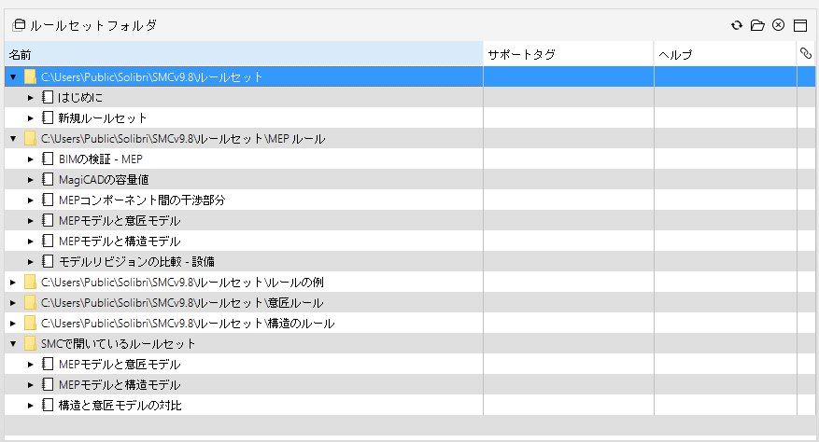Image resolution: width=819 pixels, height=442 pixels.
Task: Expand the 構造のルール folder
Action: [13, 324]
